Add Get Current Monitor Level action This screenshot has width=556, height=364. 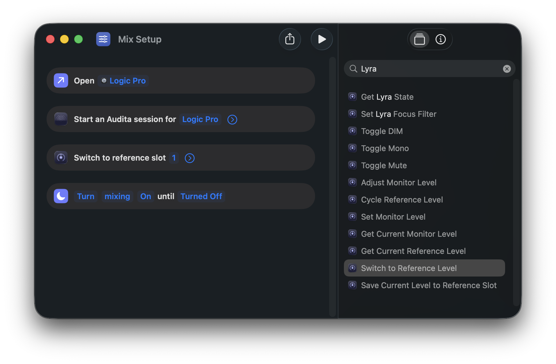coord(425,234)
